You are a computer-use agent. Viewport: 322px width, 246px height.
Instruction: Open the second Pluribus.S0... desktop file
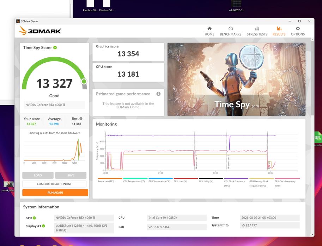point(107,6)
